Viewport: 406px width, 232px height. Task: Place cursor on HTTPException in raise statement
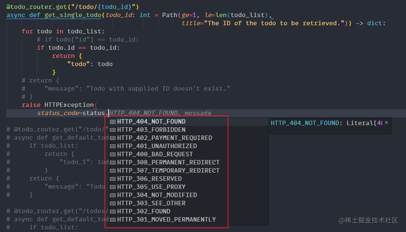(x=69, y=105)
